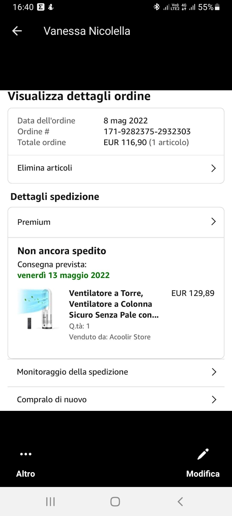
Task: Tap the battery indicator icon
Action: point(217,7)
